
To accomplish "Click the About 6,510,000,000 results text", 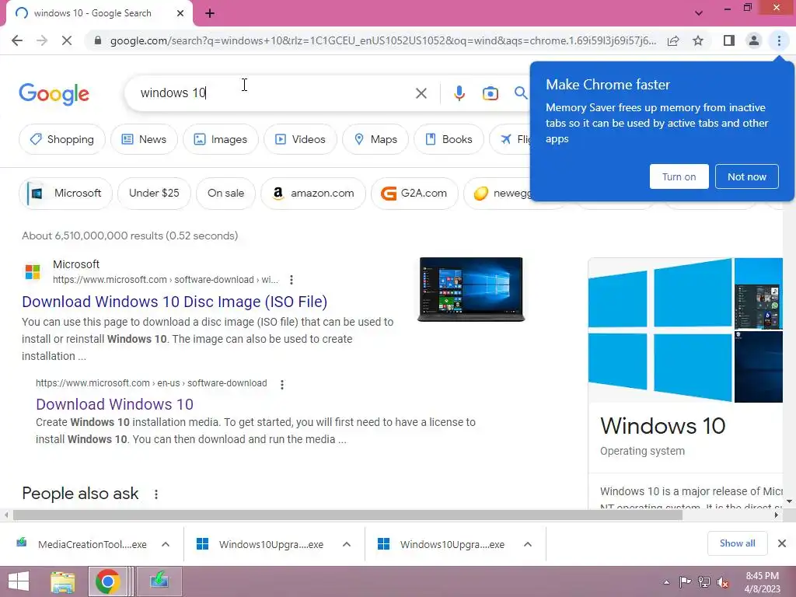I will click(x=130, y=236).
